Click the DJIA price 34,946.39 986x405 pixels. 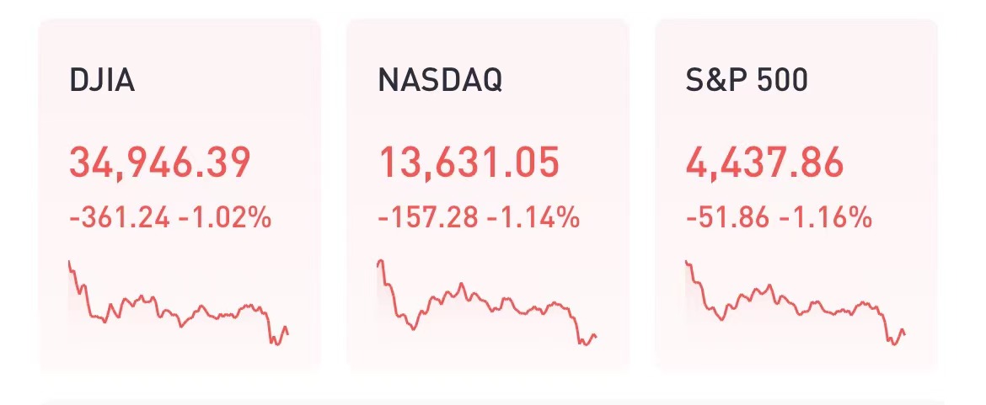[x=159, y=163]
